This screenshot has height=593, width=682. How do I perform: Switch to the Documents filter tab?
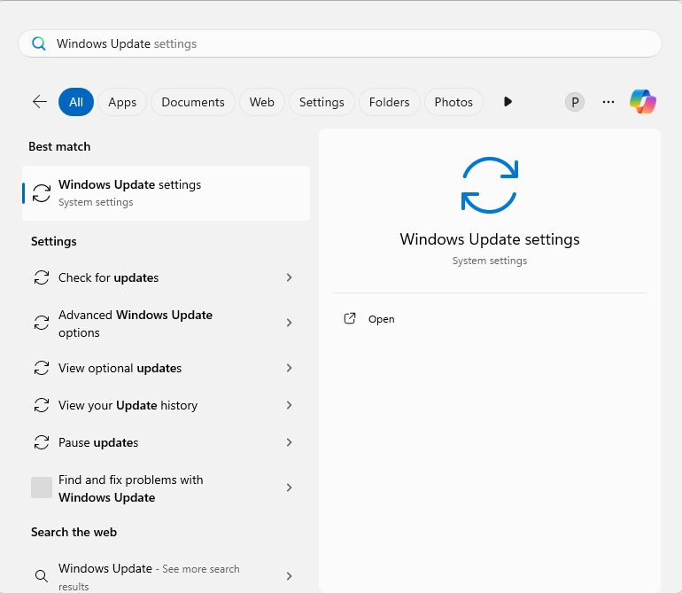193,102
